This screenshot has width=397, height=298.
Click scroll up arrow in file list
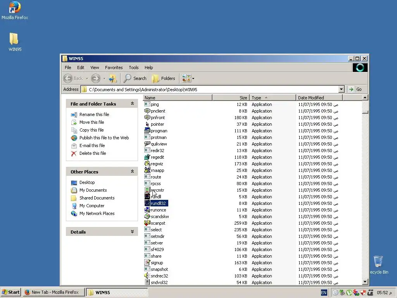click(x=365, y=97)
